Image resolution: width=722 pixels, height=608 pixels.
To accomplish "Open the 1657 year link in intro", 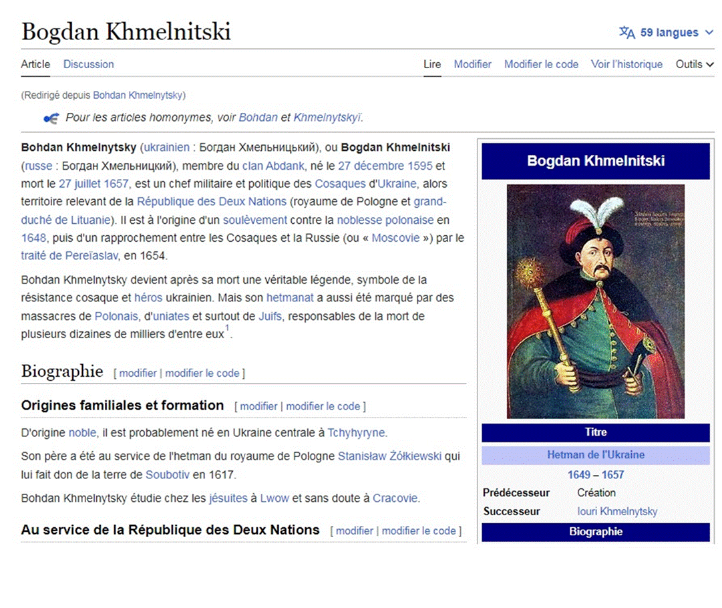I will click(x=116, y=184).
